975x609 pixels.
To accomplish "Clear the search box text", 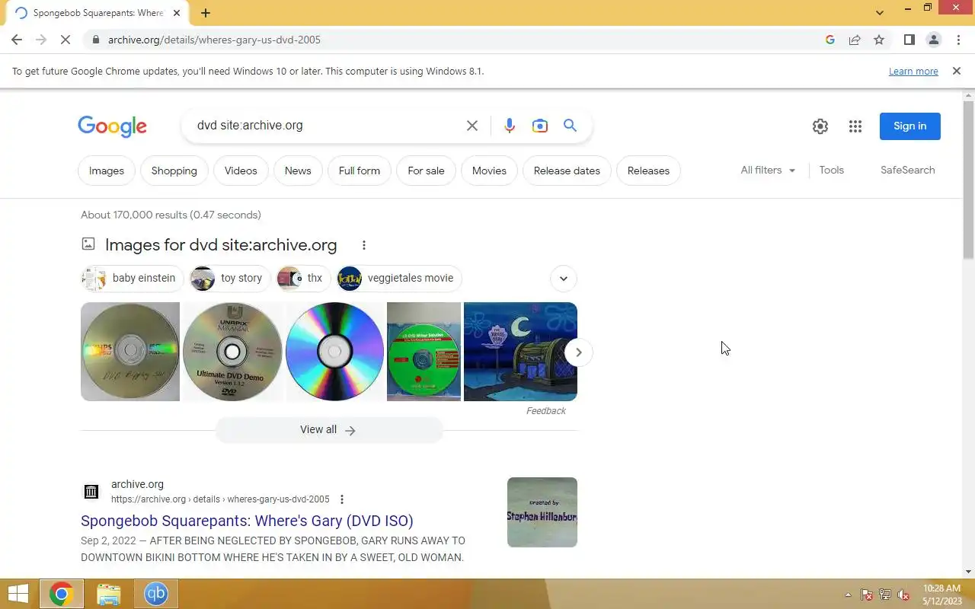I will click(x=472, y=126).
